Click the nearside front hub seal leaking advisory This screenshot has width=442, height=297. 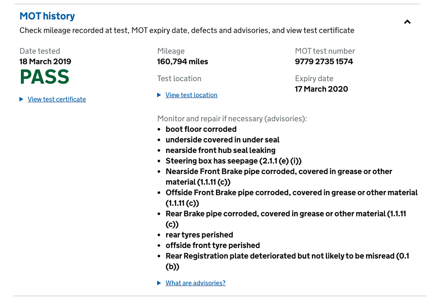pyautogui.click(x=221, y=150)
